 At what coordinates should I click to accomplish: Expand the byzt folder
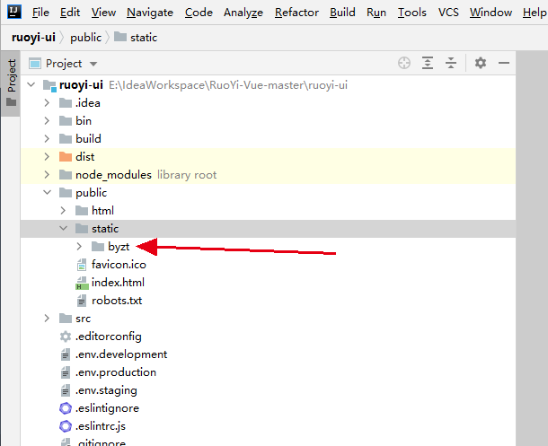[79, 247]
